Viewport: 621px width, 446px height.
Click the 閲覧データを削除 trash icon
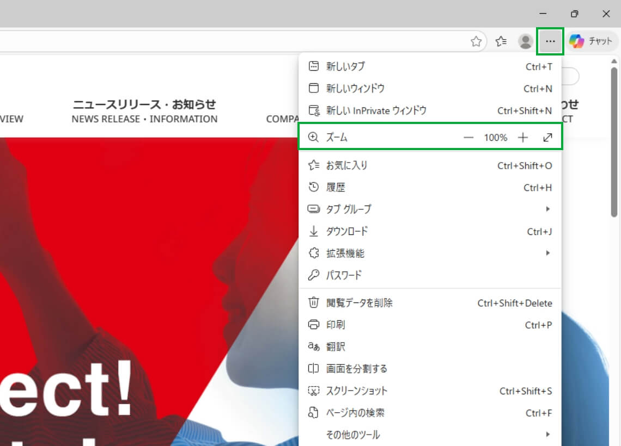coord(313,303)
